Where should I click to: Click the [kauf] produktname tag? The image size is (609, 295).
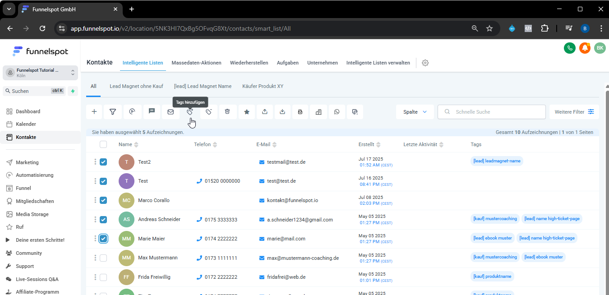coord(492,277)
